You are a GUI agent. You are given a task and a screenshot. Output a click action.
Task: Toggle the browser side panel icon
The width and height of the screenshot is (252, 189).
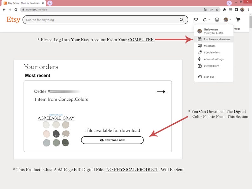click(236, 10)
